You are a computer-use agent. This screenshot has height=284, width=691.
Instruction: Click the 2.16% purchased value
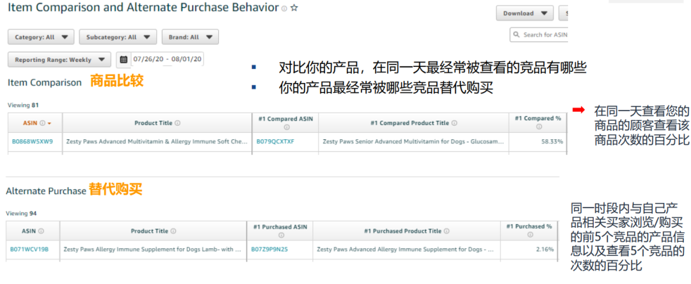pos(544,250)
